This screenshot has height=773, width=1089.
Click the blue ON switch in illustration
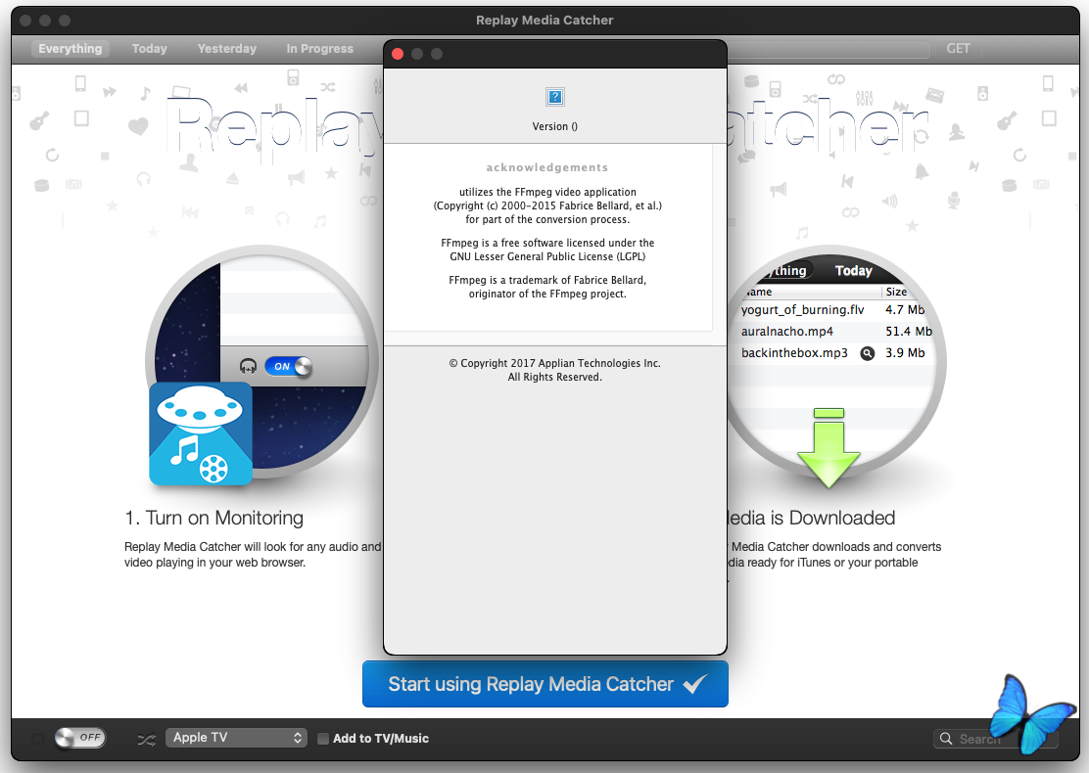(x=288, y=367)
